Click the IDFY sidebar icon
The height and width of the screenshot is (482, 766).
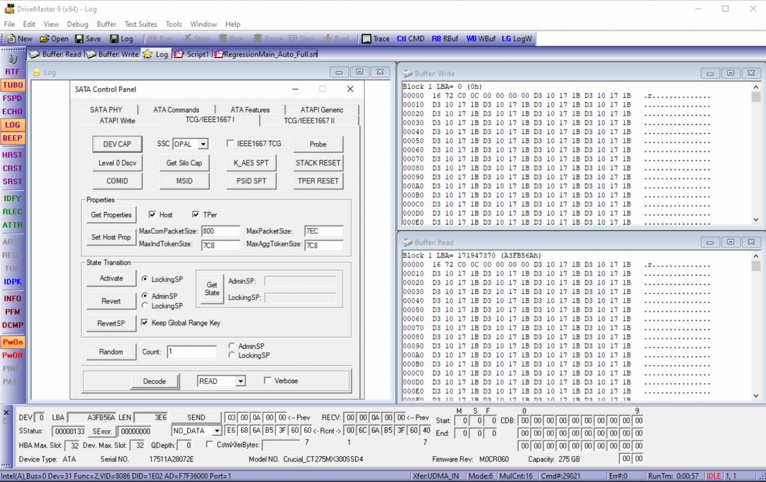13,198
